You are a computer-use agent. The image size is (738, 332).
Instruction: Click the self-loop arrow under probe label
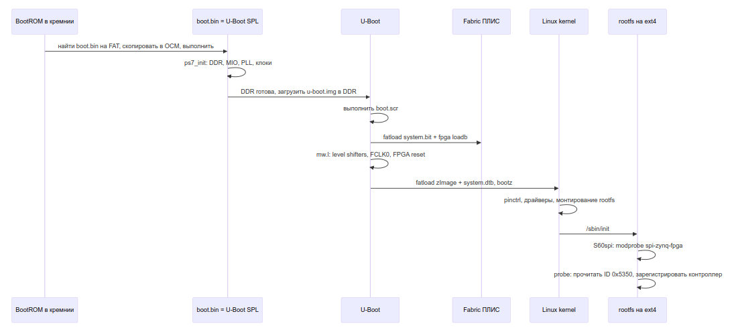tap(647, 284)
